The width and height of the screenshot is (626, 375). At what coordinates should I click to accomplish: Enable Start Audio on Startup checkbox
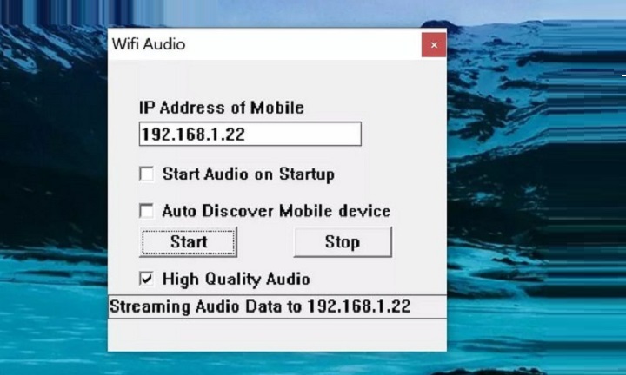(147, 174)
